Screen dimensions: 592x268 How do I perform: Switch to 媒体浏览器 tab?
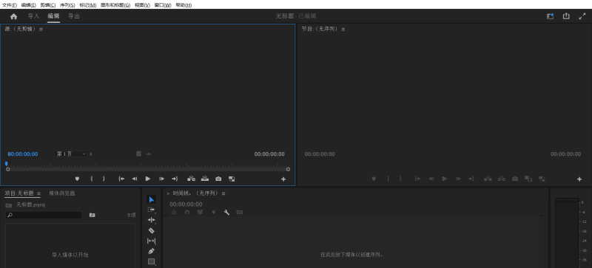[62, 193]
